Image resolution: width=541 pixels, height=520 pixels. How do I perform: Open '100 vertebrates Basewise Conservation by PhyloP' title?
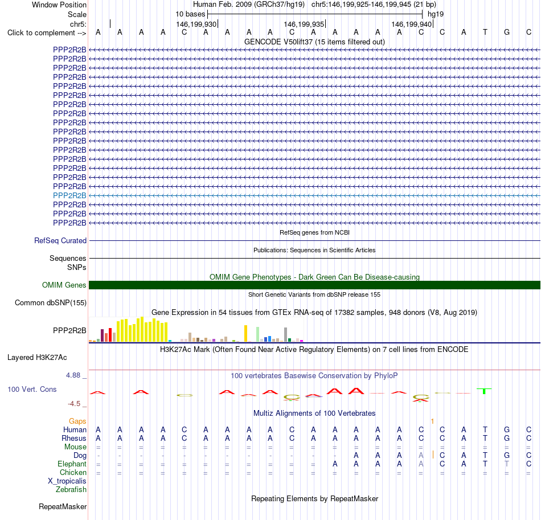click(314, 375)
